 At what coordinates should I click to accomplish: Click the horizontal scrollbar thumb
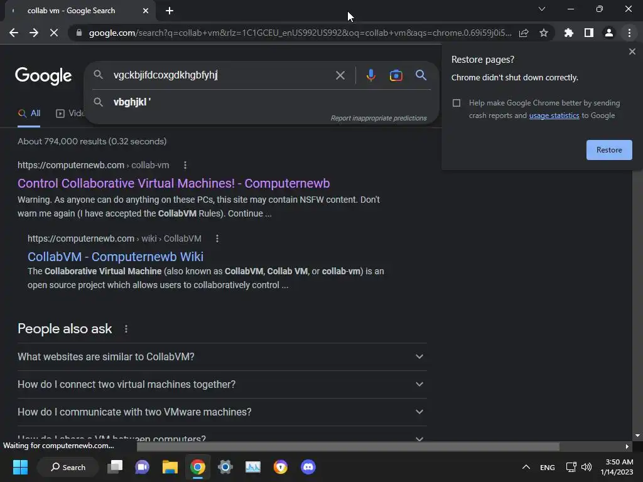(348, 446)
